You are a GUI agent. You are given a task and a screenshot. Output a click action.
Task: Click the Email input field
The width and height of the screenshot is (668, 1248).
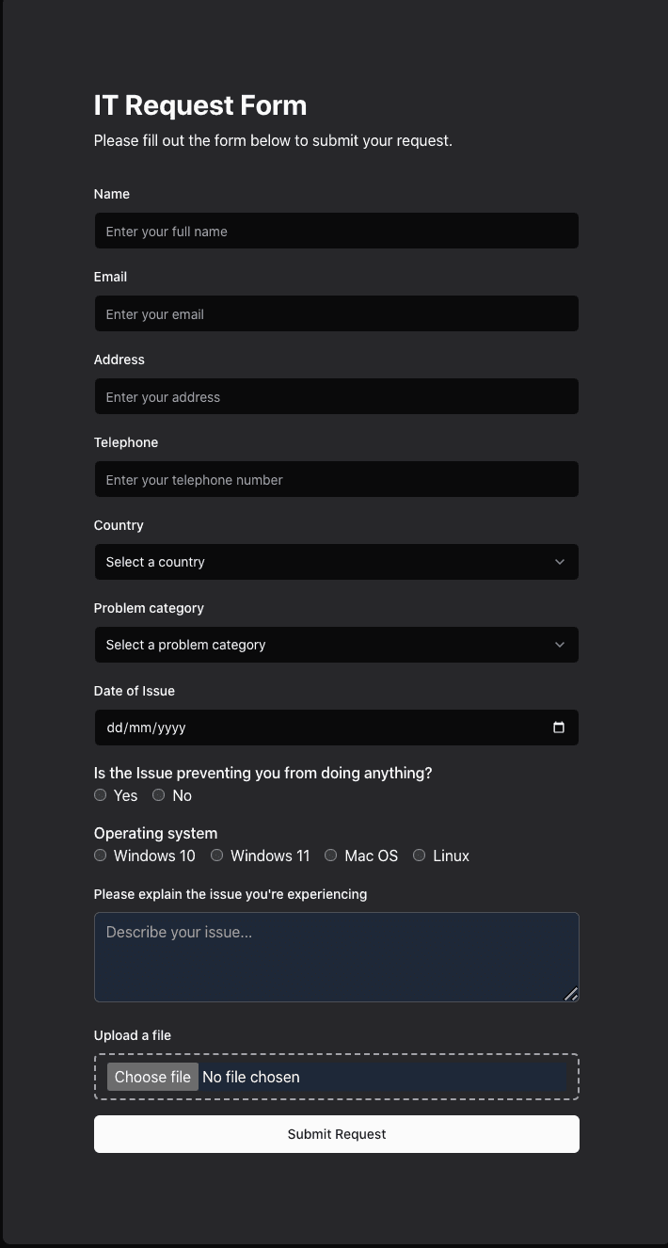tap(336, 313)
